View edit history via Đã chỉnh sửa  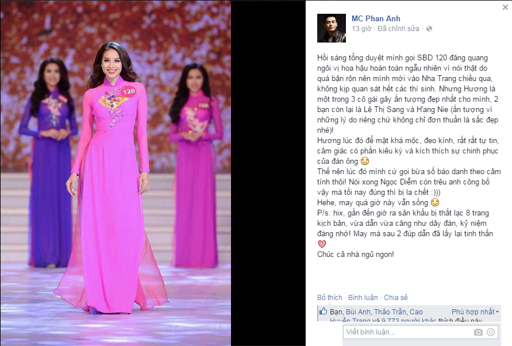(398, 29)
